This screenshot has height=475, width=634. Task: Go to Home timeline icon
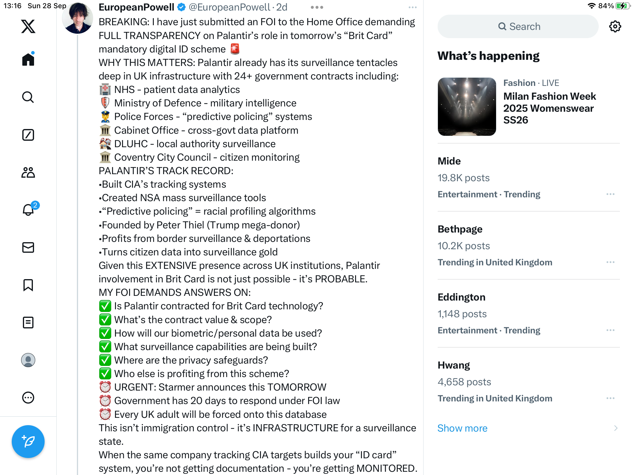pos(28,59)
